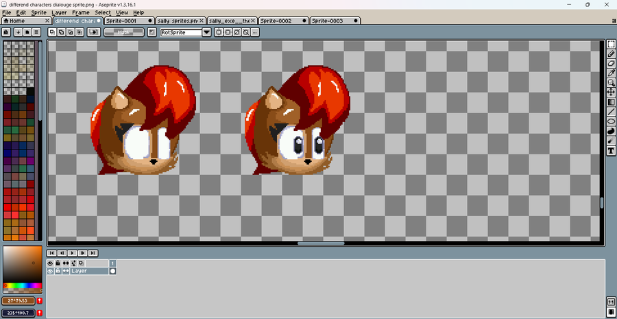Click the horizontal canvas scrollbar
The width and height of the screenshot is (617, 319).
[321, 244]
